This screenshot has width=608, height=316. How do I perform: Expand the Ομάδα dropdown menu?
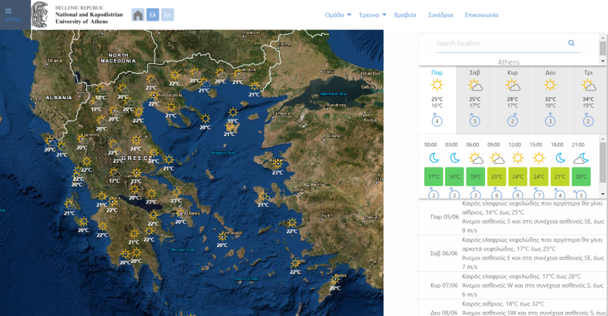pyautogui.click(x=339, y=14)
